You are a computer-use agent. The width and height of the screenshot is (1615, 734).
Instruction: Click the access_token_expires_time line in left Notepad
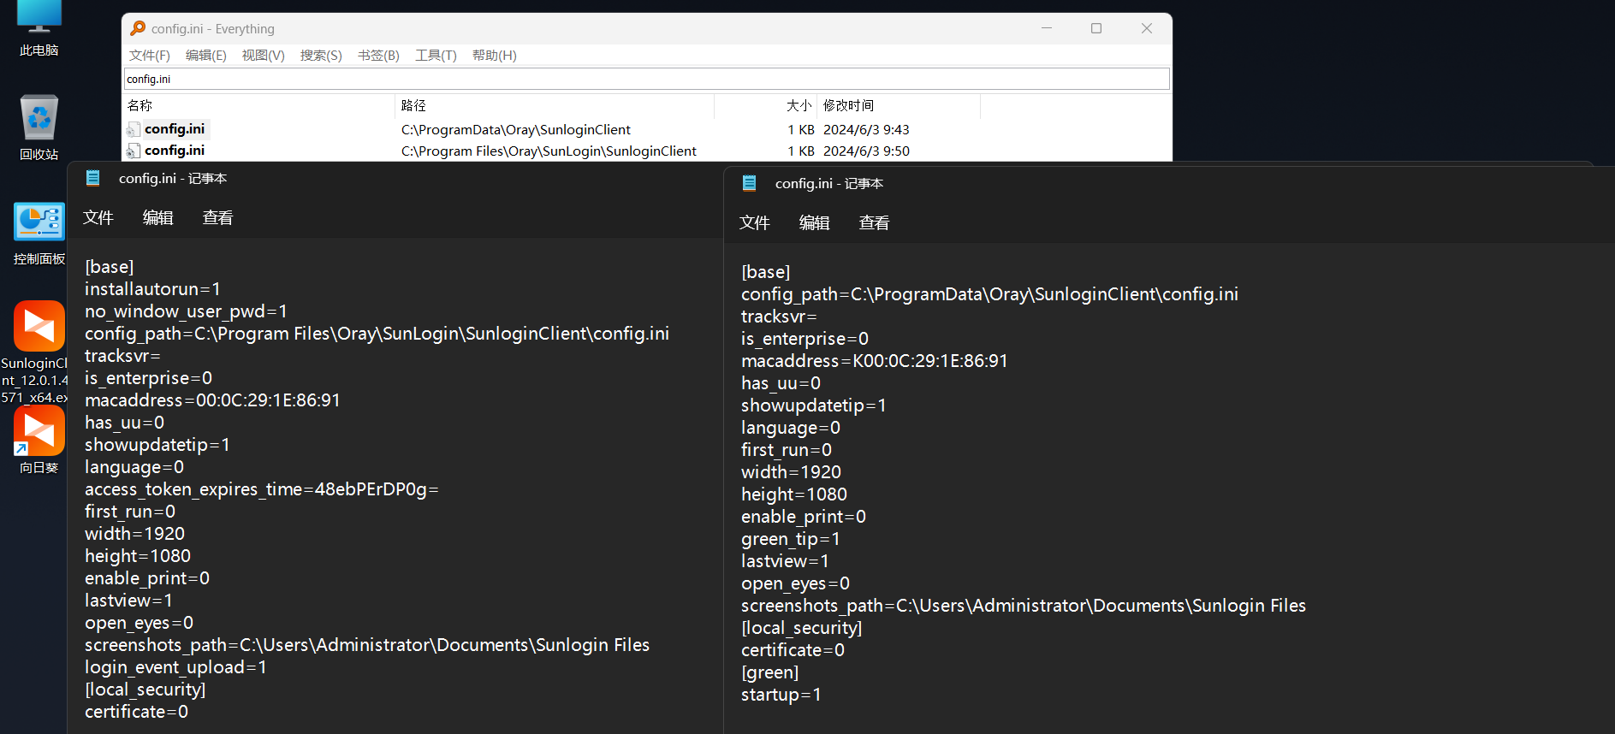(x=262, y=489)
